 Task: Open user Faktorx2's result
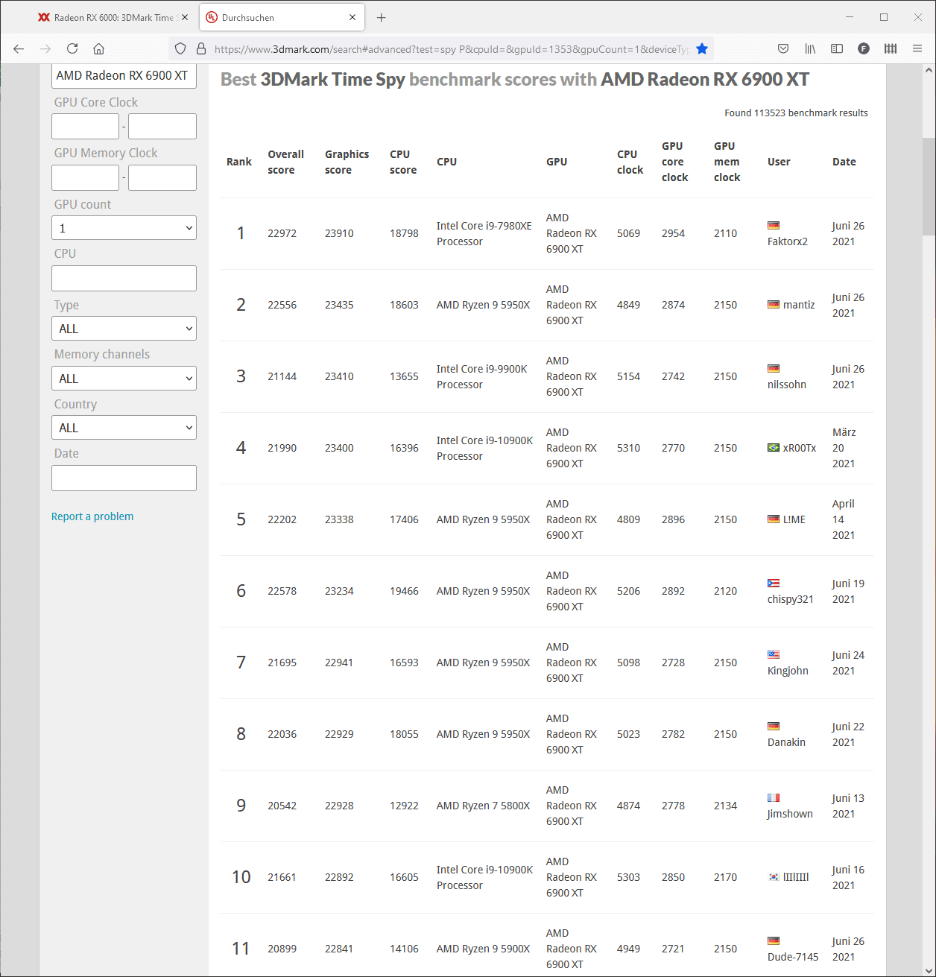click(788, 241)
